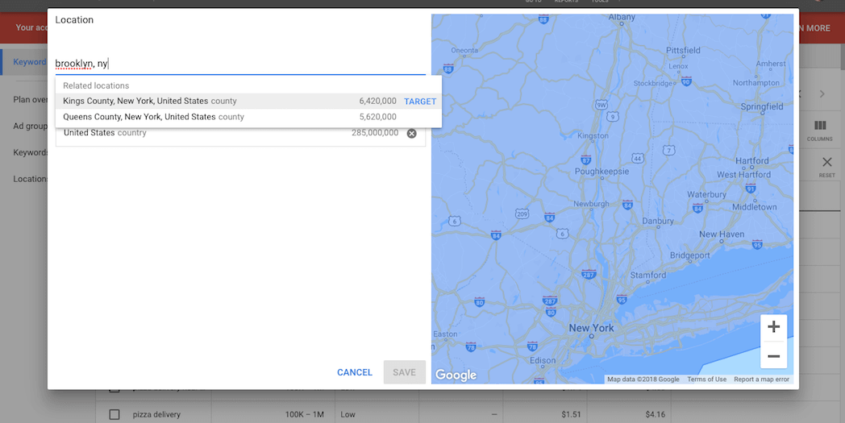Open Terms of Use map link
Image resolution: width=845 pixels, height=423 pixels.
tap(706, 379)
